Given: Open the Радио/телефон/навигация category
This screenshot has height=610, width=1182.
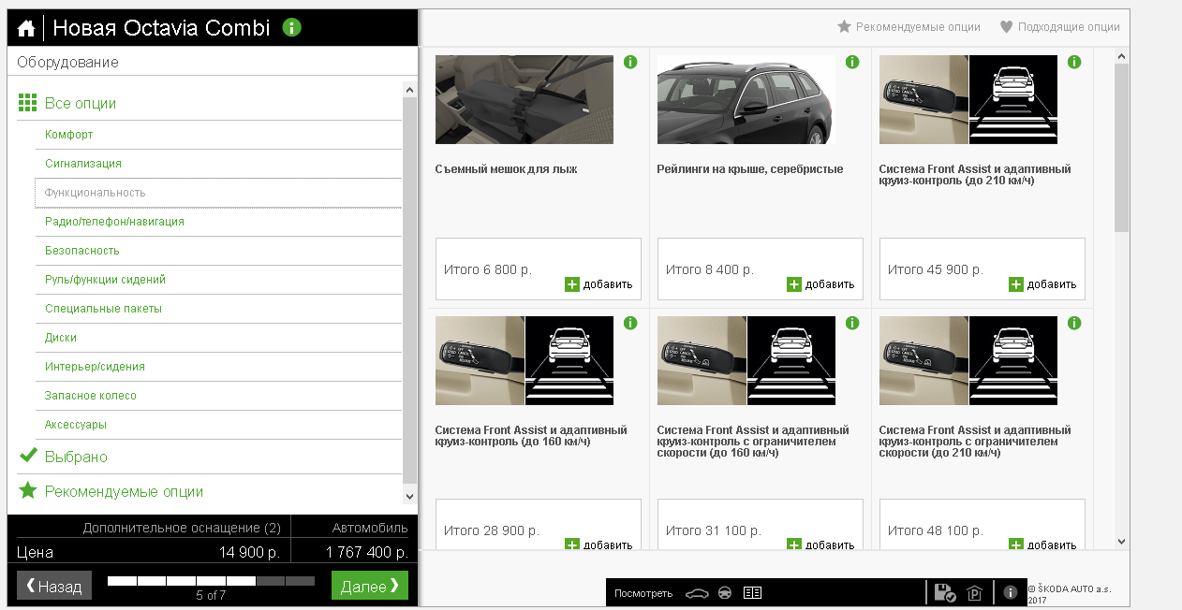Looking at the screenshot, I should (218, 222).
